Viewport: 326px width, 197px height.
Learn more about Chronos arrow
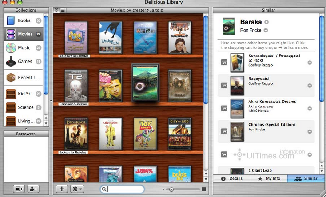[310, 132]
